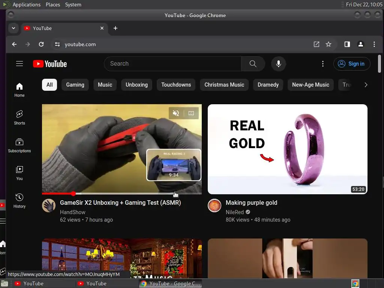Viewport: 384px width, 288px height.
Task: Seek on the GameSir preview progress bar
Action: [122, 194]
